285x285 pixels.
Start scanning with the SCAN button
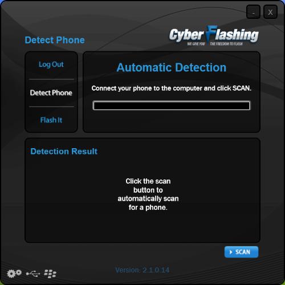[x=241, y=252]
